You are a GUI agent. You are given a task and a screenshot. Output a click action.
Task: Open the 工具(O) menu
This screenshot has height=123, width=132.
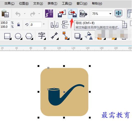tap(67, 4)
